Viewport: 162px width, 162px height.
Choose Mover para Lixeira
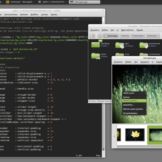pos(134,109)
